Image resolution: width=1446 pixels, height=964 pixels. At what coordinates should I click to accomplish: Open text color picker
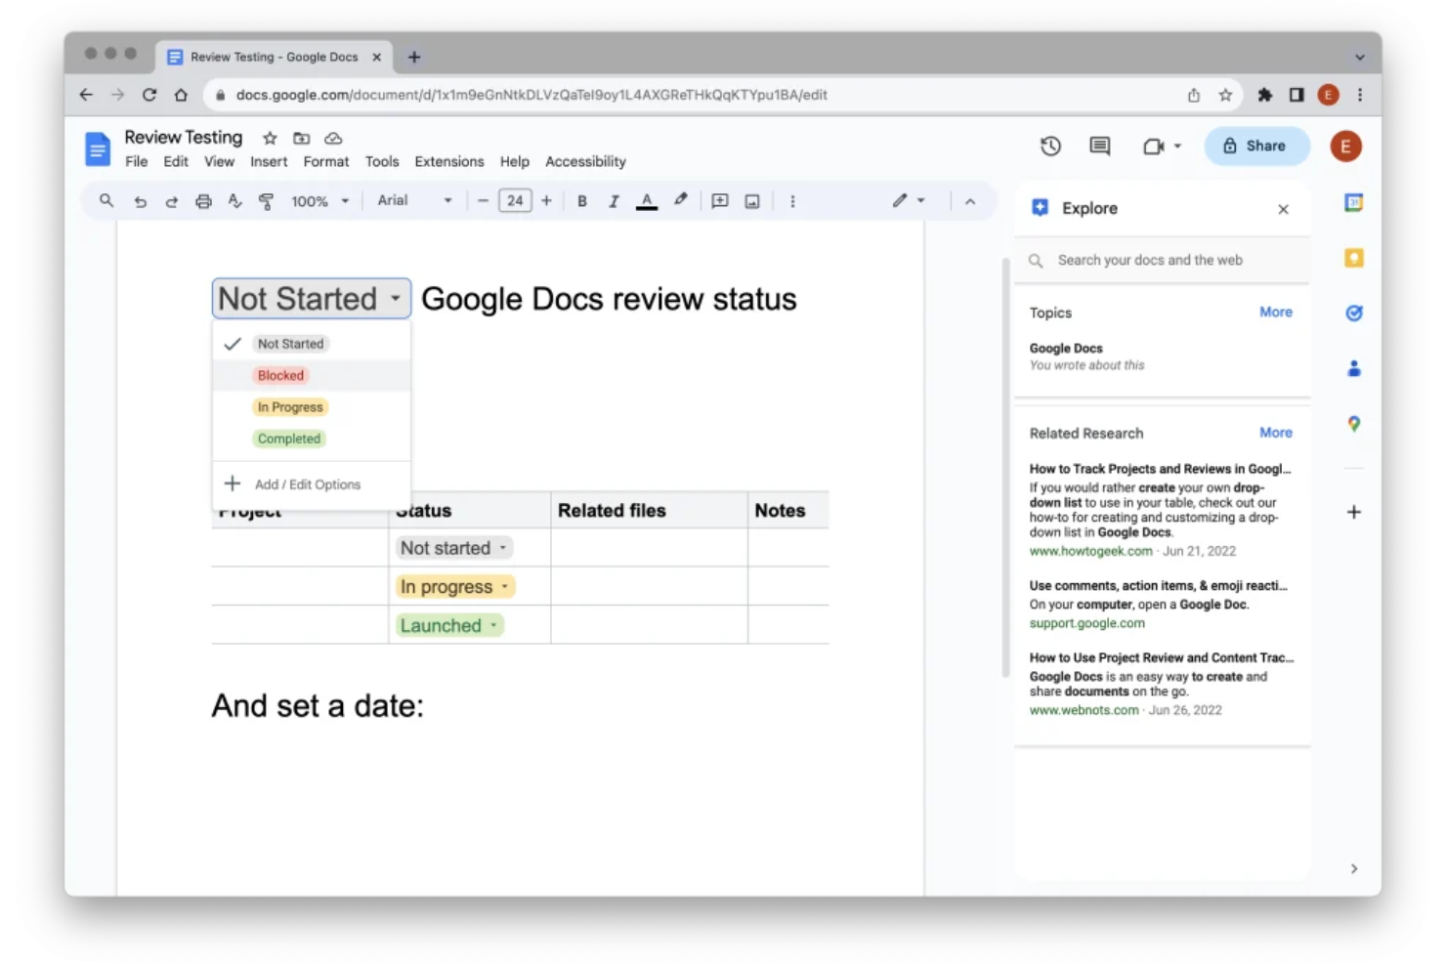(x=647, y=201)
